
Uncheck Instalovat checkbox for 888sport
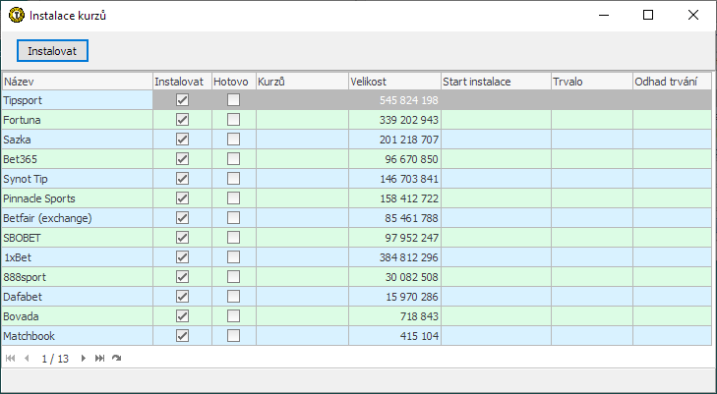183,277
